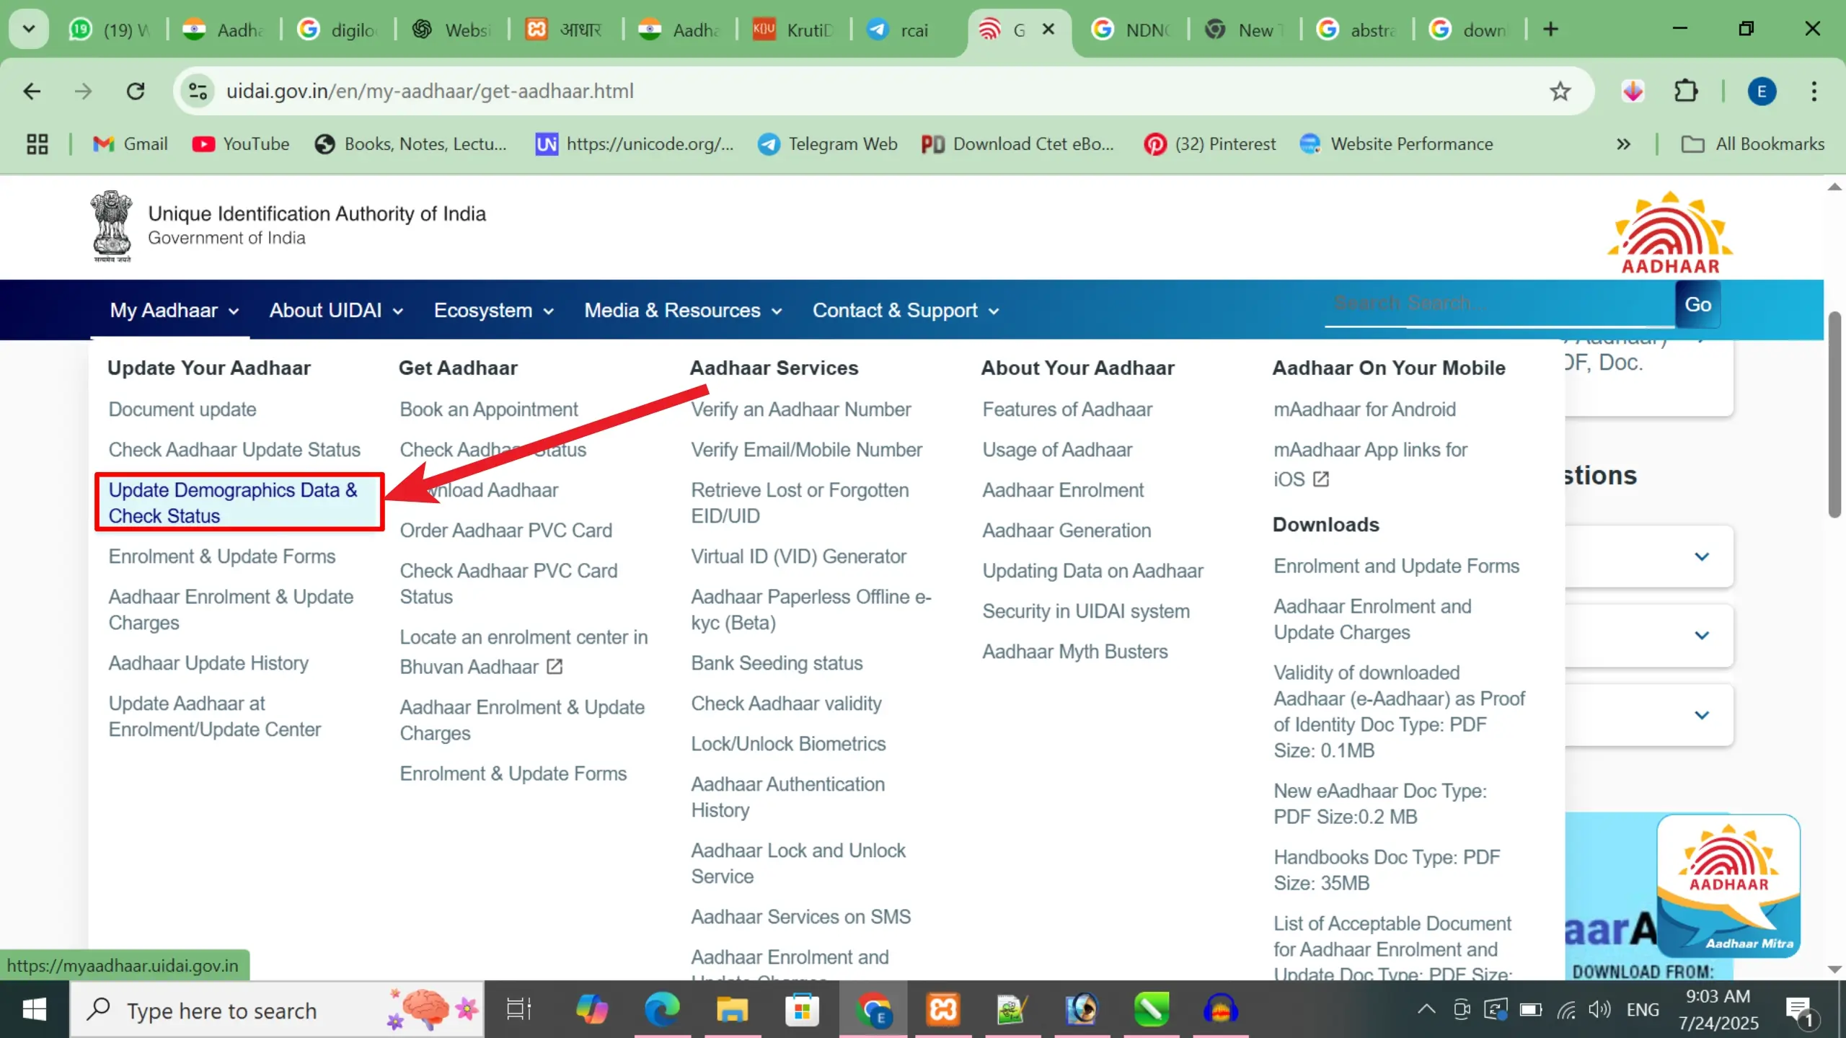Click the page vertical scrollbar thumb
Viewport: 1846px width, 1038px height.
(1835, 414)
